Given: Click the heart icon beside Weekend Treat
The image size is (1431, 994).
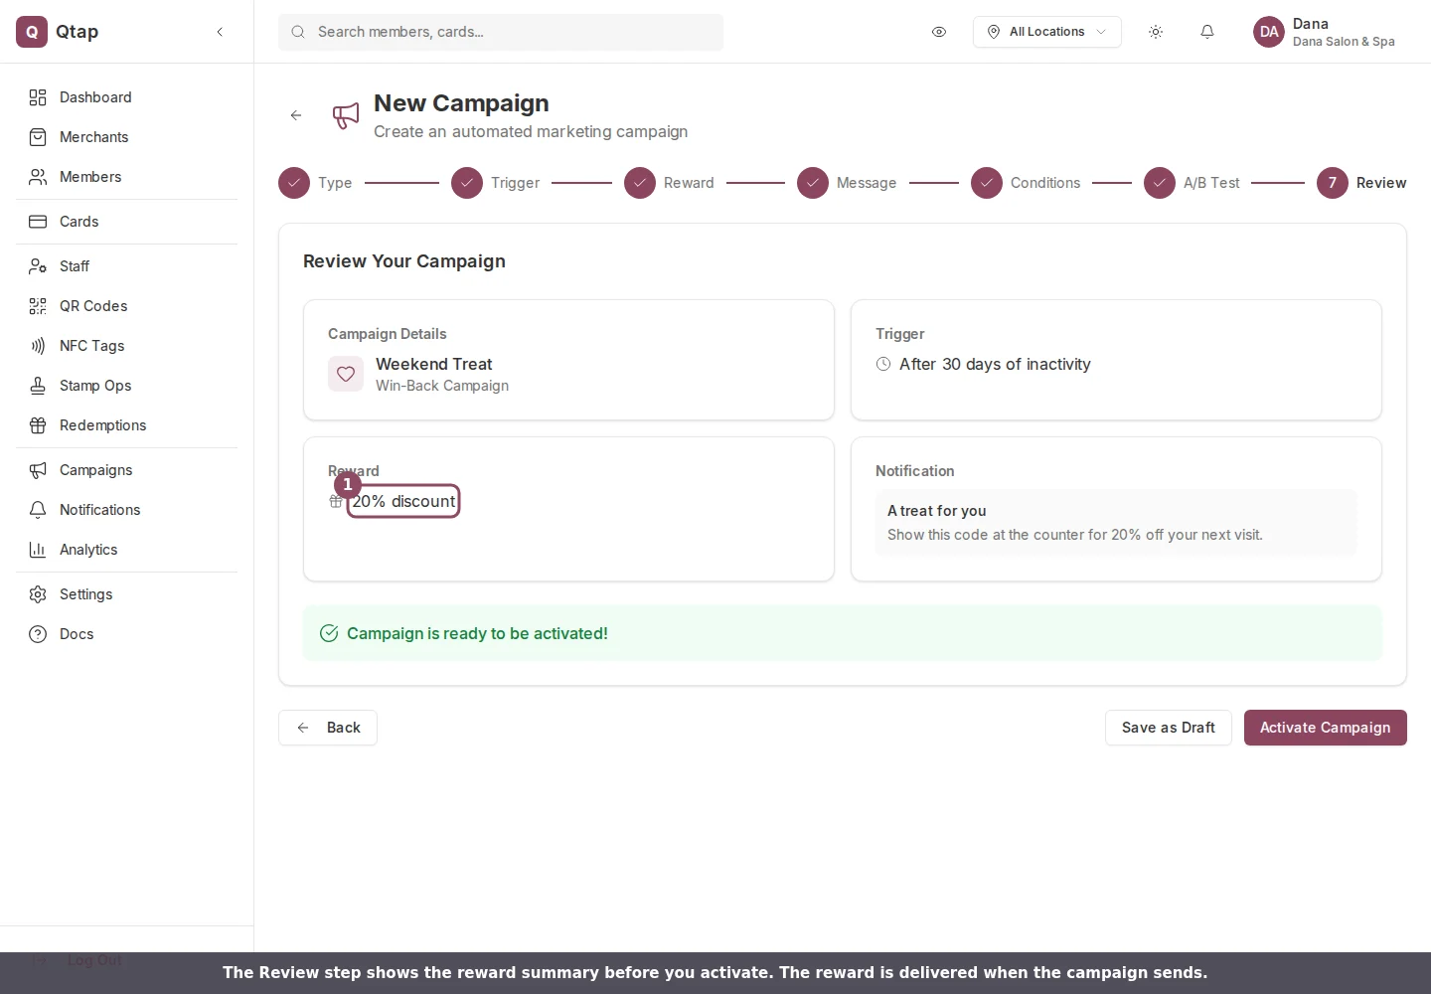Looking at the screenshot, I should (346, 374).
